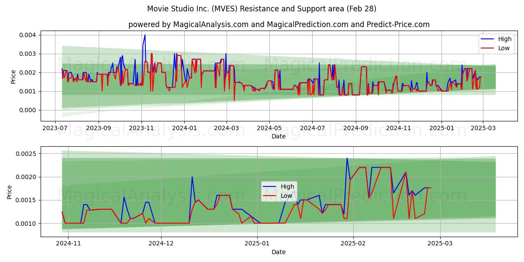Click the '2023-11' x-axis label
The width and height of the screenshot is (524, 262).
click(141, 128)
